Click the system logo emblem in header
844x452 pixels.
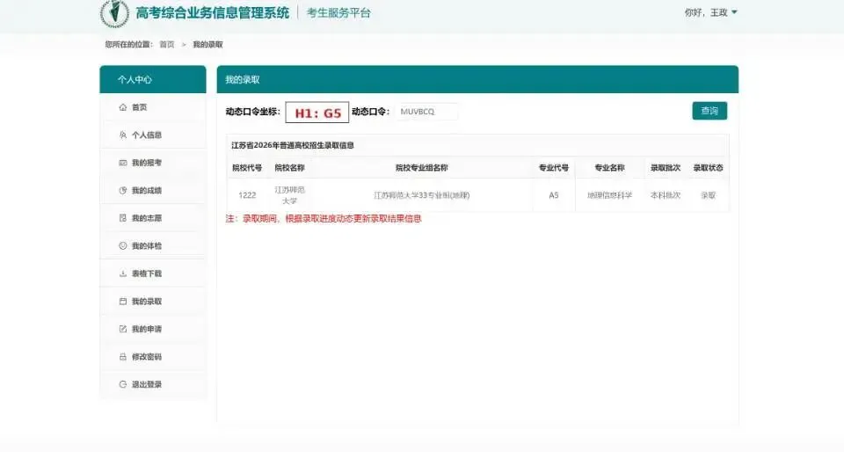click(114, 13)
